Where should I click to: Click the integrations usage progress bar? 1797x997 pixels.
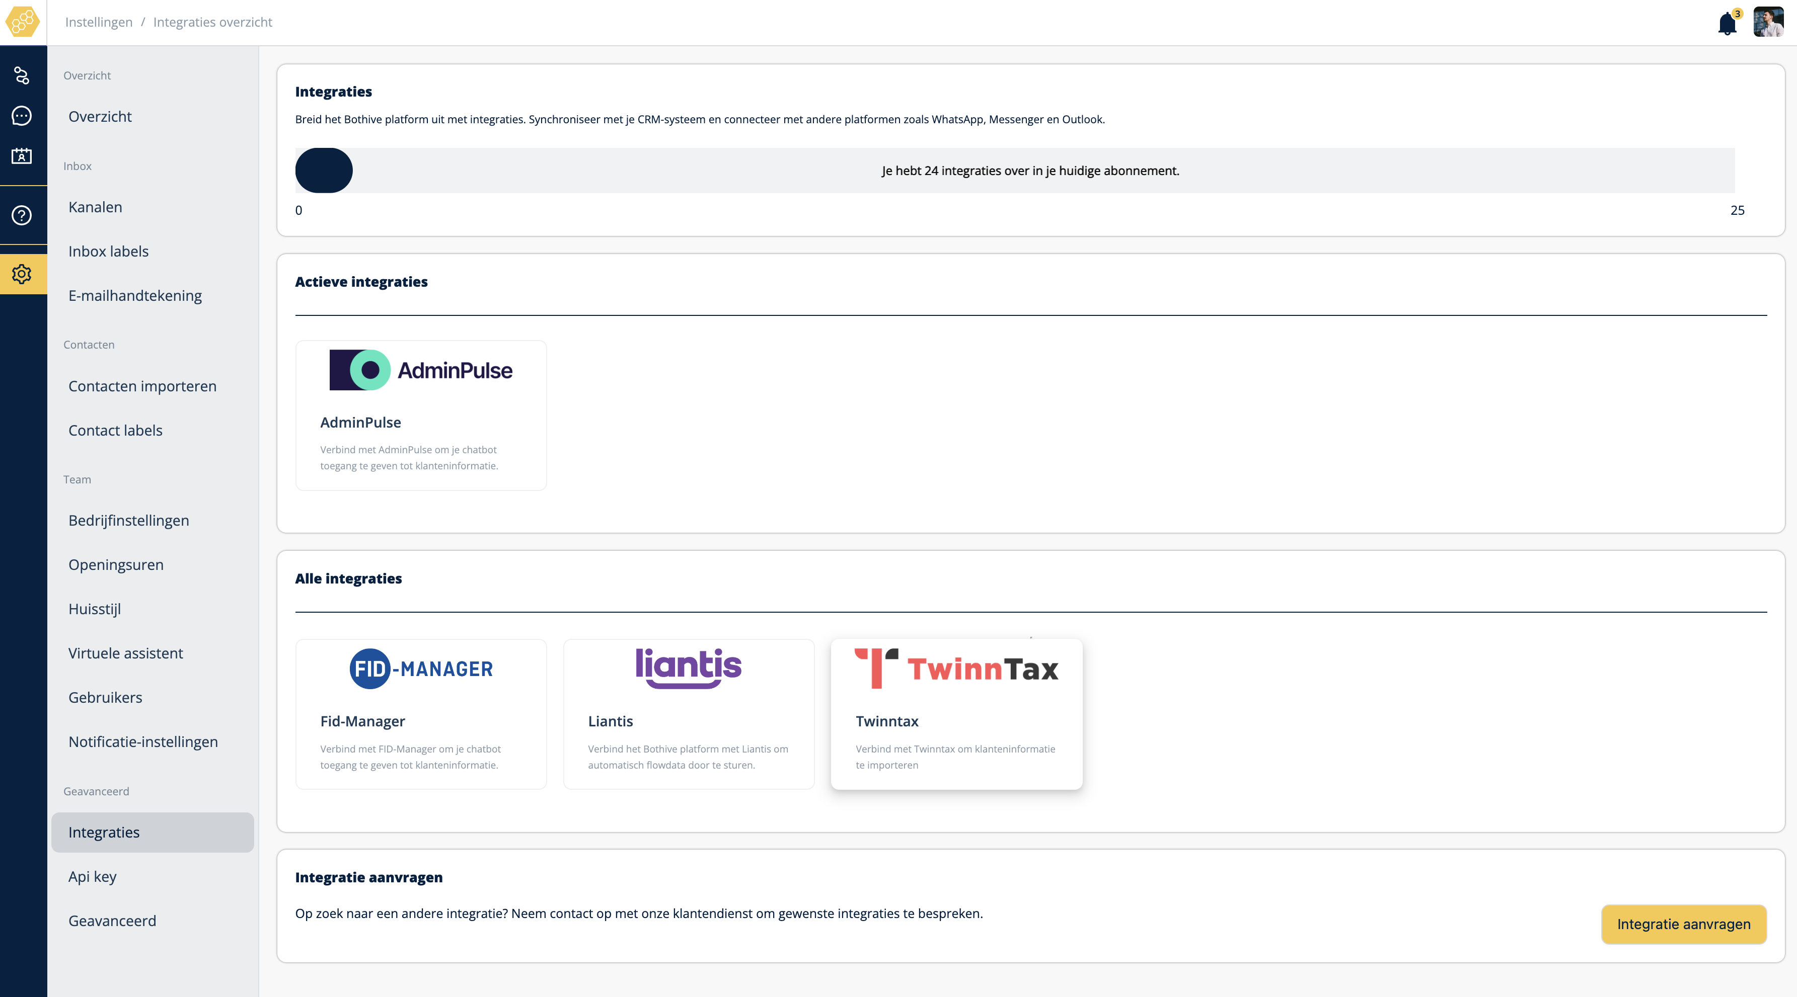1014,171
